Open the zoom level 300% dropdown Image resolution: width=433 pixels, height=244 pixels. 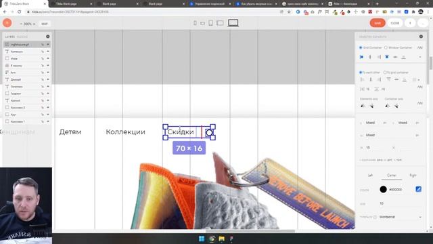click(x=28, y=24)
